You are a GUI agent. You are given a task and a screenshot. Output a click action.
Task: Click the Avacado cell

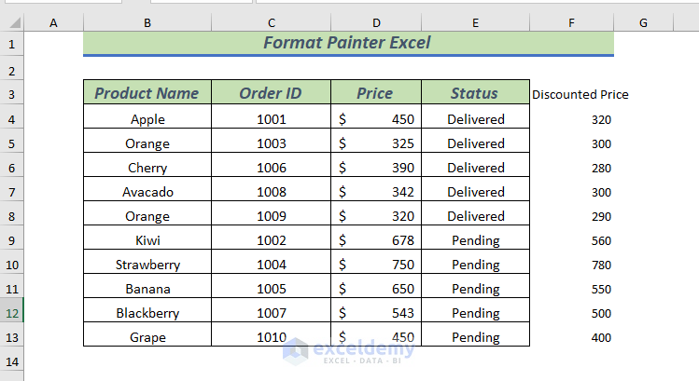tap(147, 192)
